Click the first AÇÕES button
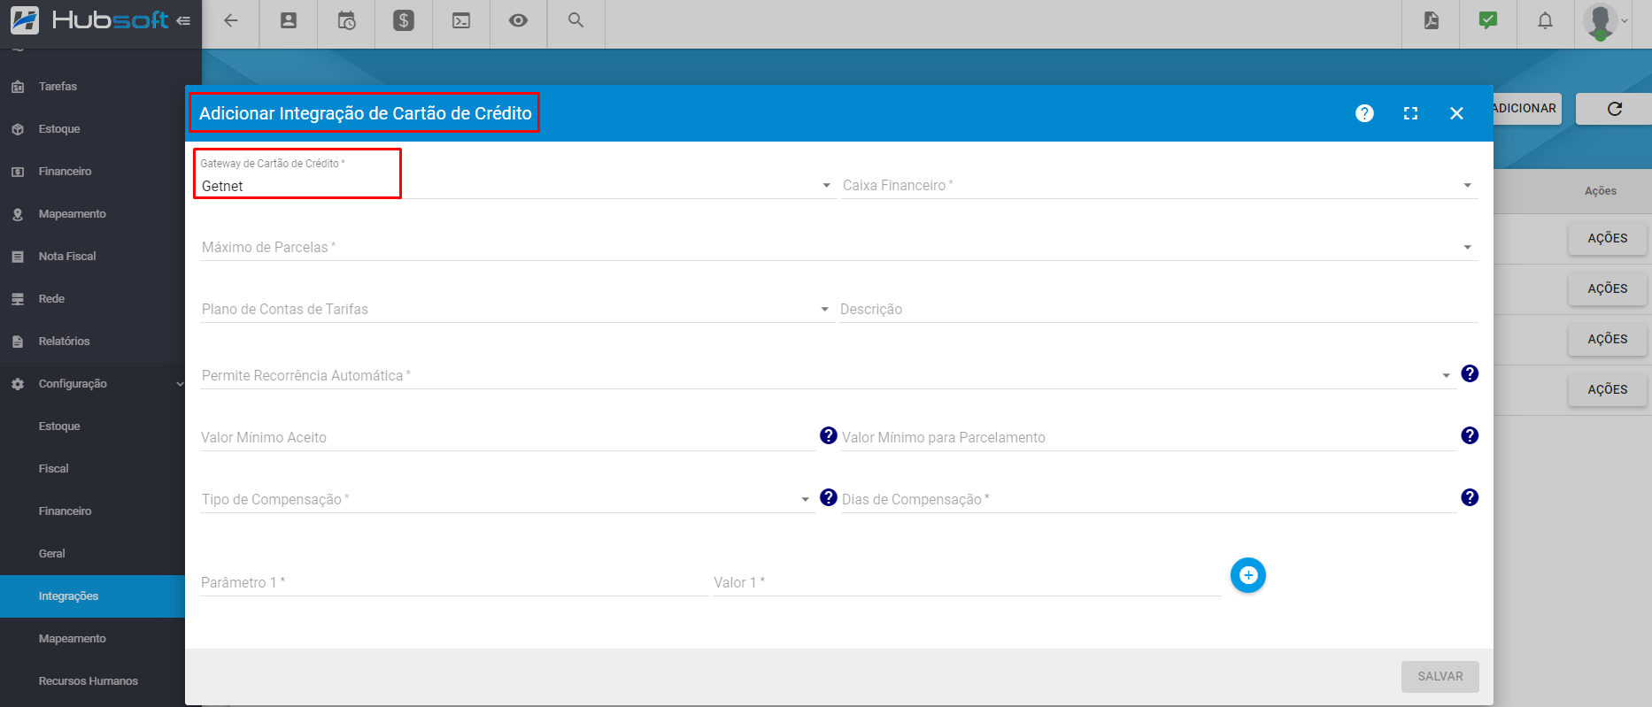Viewport: 1652px width, 707px height. [x=1608, y=239]
